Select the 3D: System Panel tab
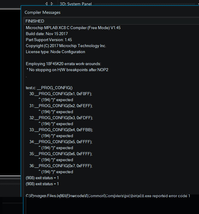Image resolution: width=199 pixels, height=214 pixels. tap(76, 4)
